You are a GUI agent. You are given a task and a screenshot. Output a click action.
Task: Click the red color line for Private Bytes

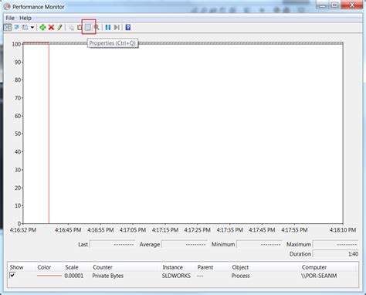tap(49, 276)
